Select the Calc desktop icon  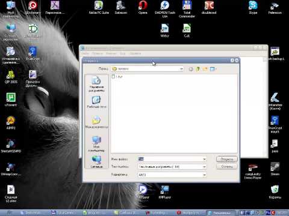coord(187,31)
